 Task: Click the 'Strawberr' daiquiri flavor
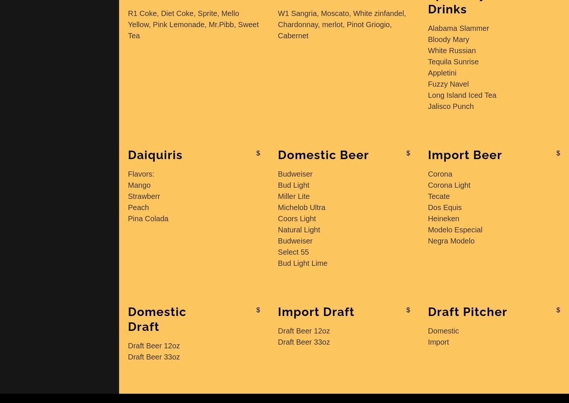pyautogui.click(x=144, y=196)
